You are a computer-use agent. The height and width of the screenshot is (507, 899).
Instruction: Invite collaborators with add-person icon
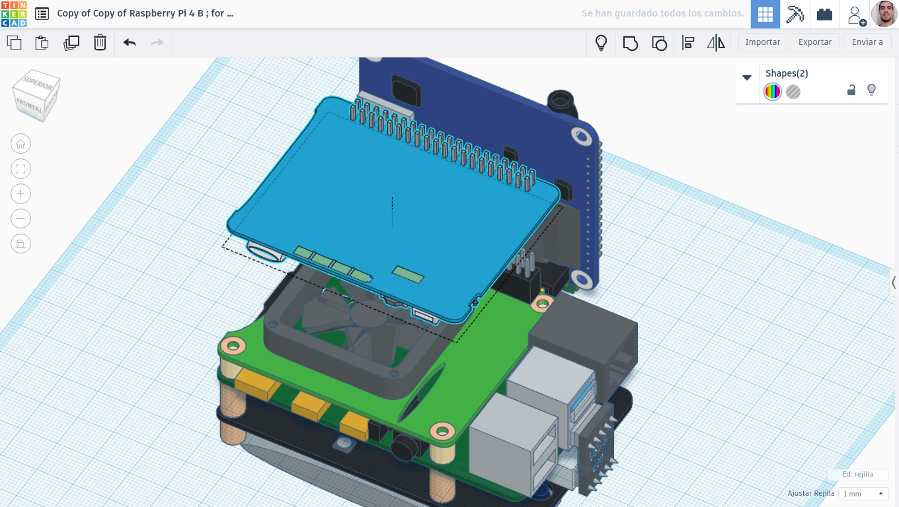[857, 15]
